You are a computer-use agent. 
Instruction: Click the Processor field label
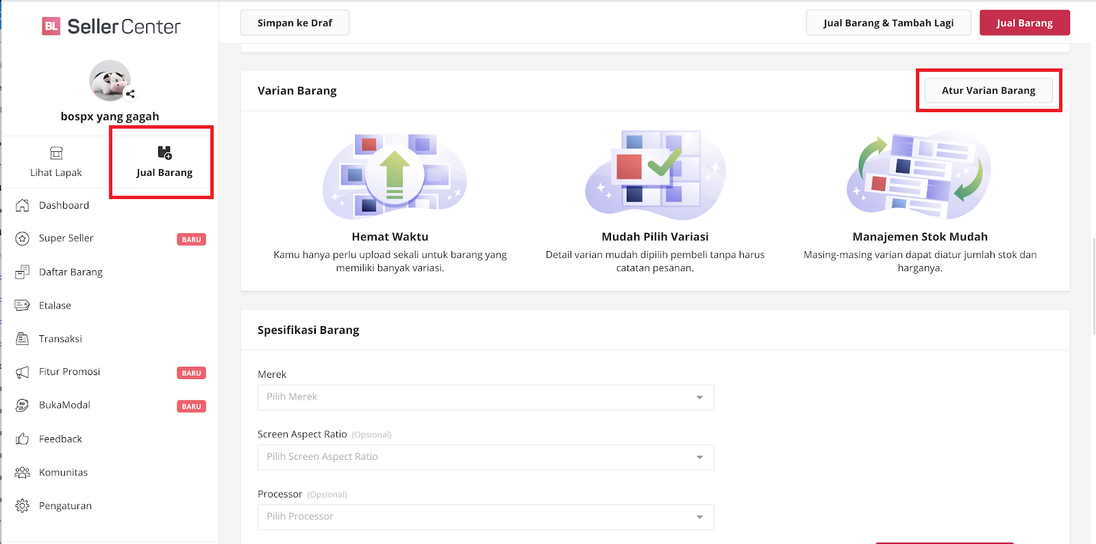click(x=279, y=494)
